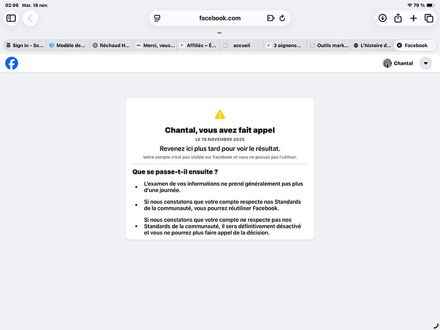Open the page reader menu icon
The width and height of the screenshot is (440, 330).
[x=158, y=18]
